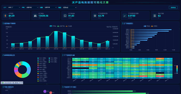Click the green bar labeled 29.61
Screen dimensions: 181x94
[103, 91]
